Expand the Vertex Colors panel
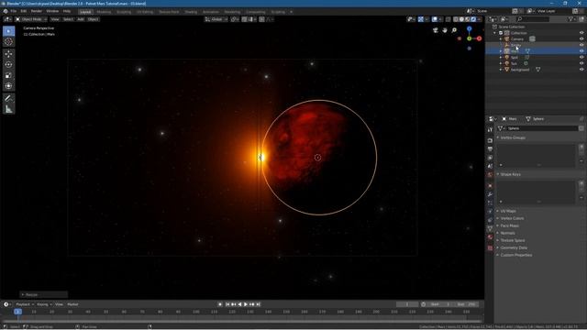This screenshot has height=330, width=587. tap(512, 218)
